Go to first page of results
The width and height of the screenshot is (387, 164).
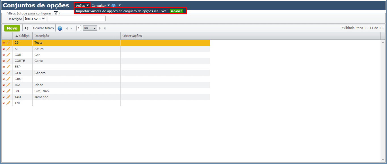pos(67,28)
